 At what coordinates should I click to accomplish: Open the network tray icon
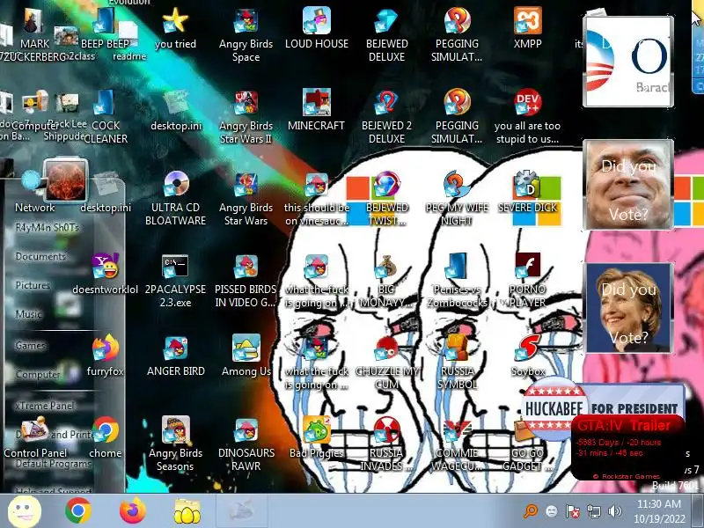tap(593, 511)
